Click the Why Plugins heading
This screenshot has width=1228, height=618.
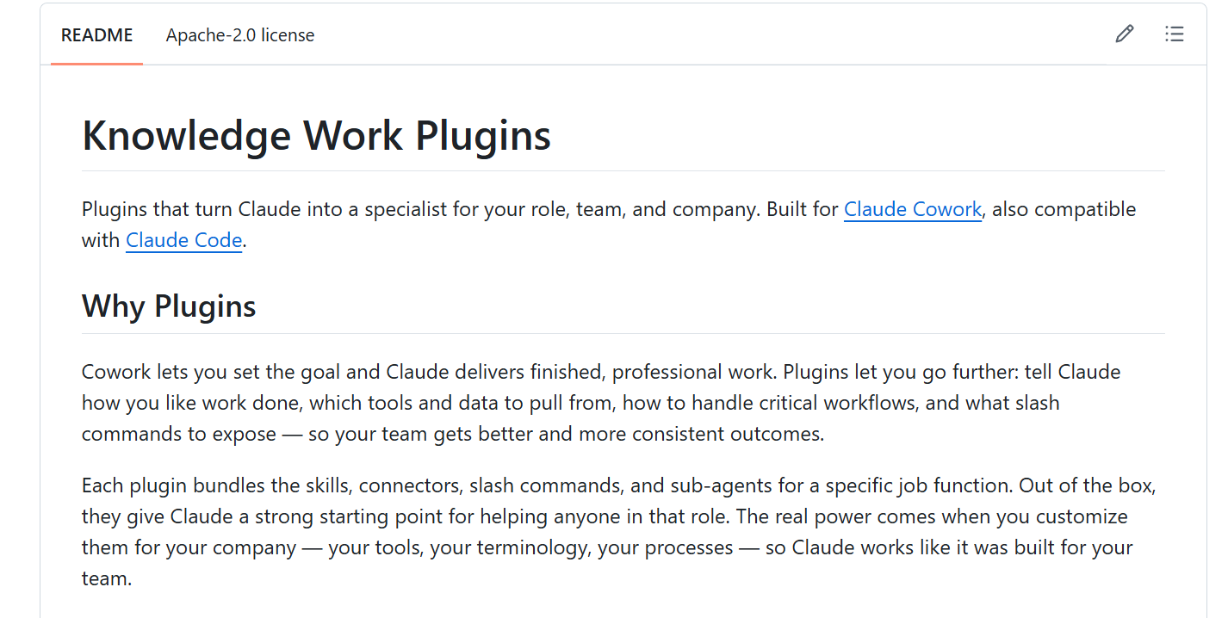point(169,306)
